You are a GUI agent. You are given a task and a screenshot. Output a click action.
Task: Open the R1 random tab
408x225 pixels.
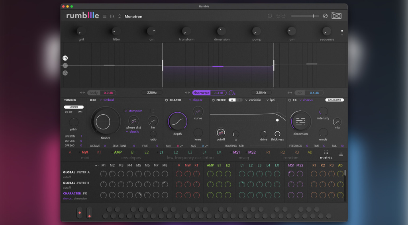268,153
